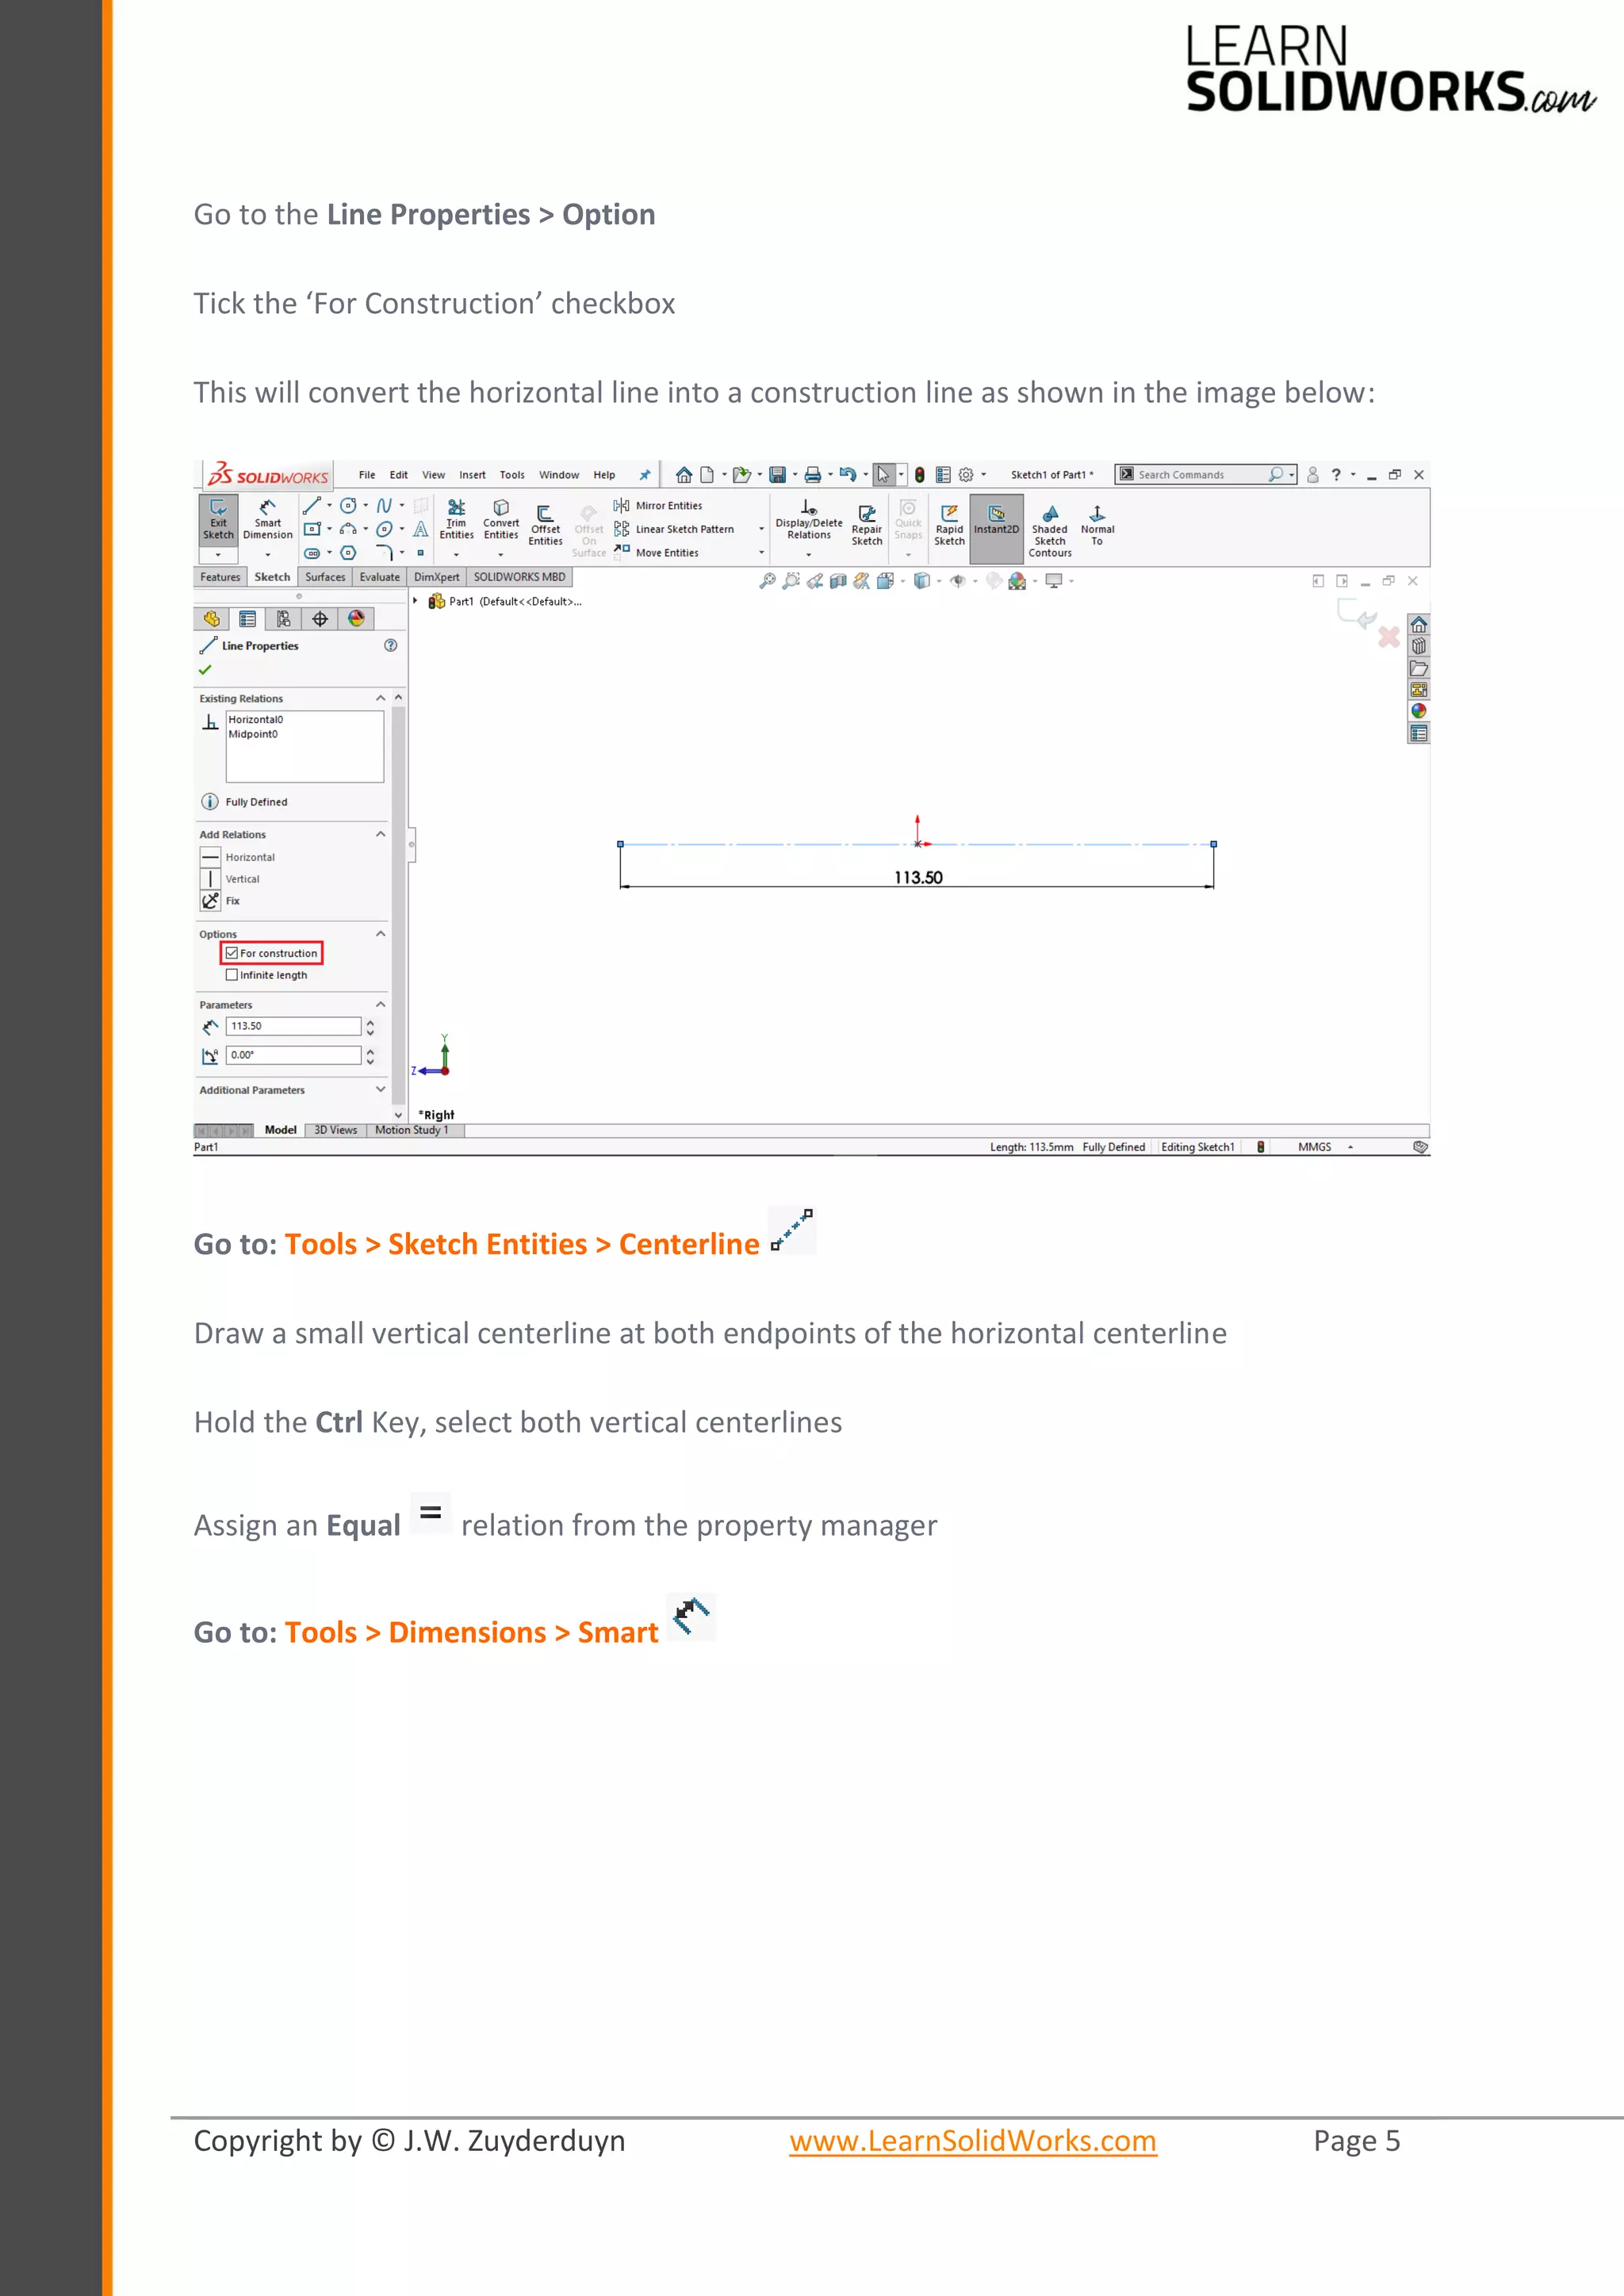Switch to the 3D Views tab
Viewport: 1624px width, 2296px height.
336,1130
